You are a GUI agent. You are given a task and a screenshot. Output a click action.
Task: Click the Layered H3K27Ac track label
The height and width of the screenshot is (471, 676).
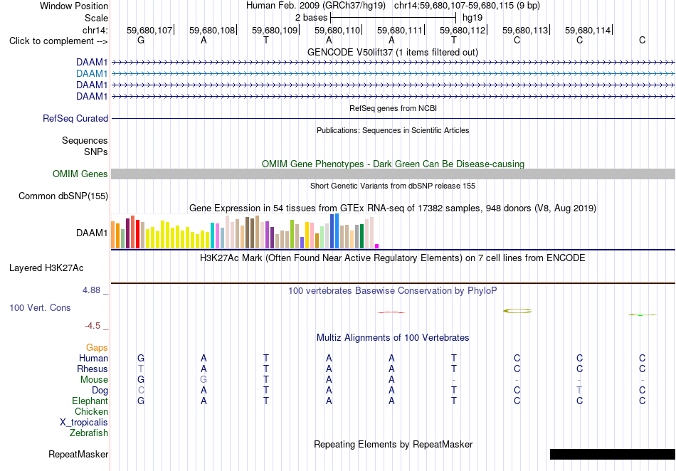tap(46, 268)
